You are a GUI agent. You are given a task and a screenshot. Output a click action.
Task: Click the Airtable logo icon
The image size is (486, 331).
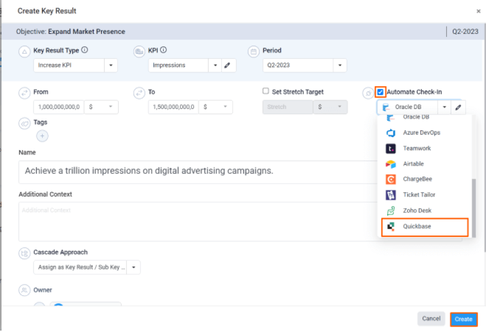point(391,164)
